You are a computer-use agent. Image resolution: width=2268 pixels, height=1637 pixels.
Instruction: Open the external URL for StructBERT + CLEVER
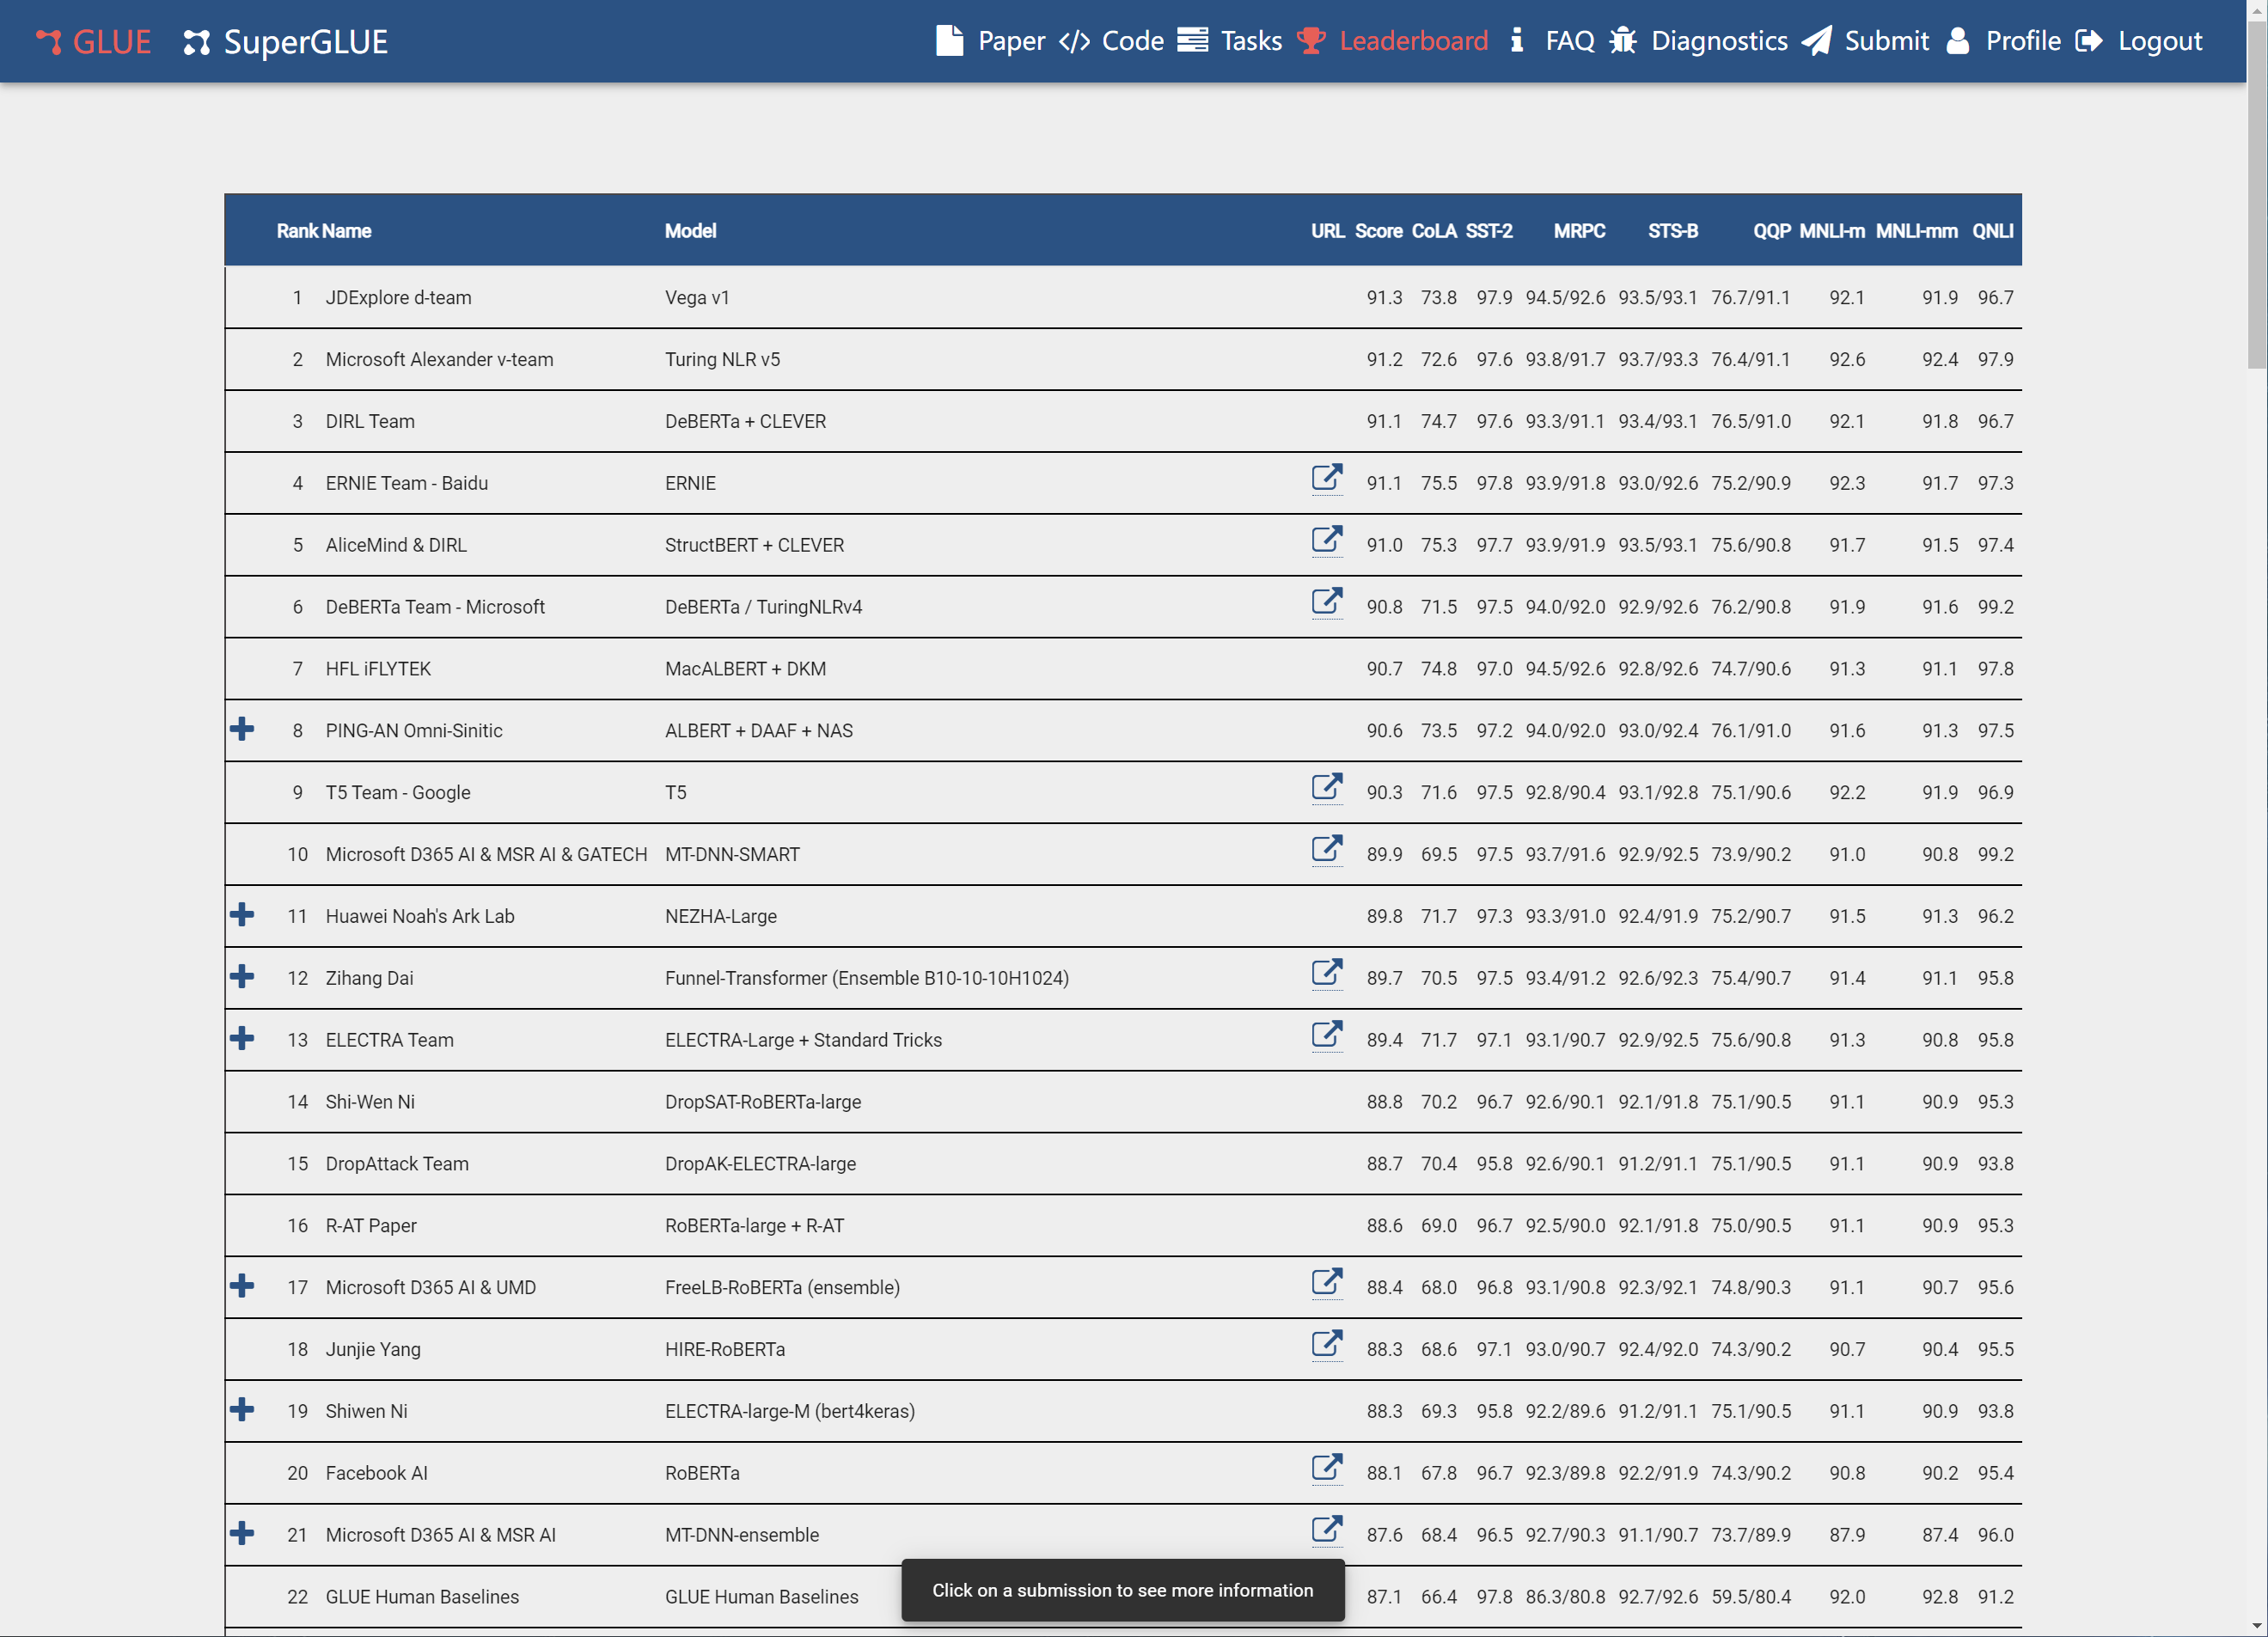(x=1327, y=541)
